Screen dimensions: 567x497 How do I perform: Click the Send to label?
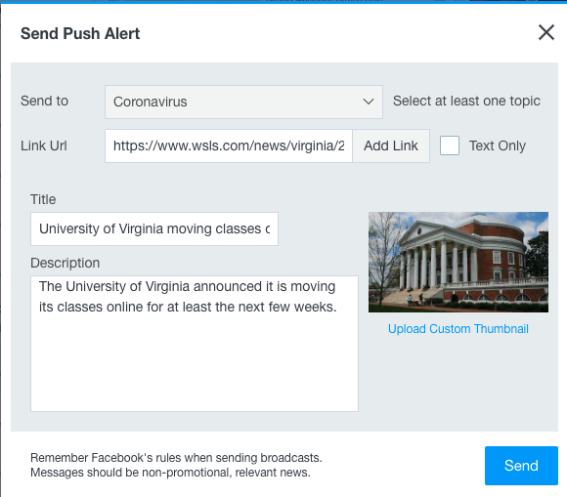coord(44,101)
